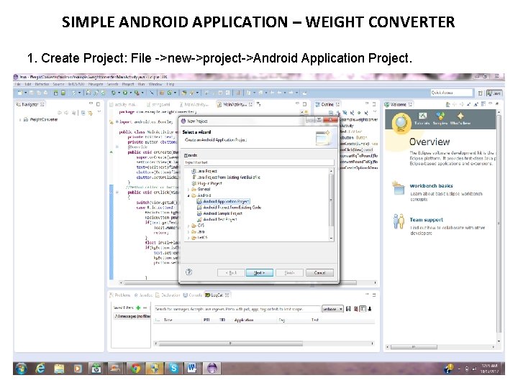Switch to the Problems tab
Image resolution: width=518 pixels, height=388 pixels.
[x=119, y=295]
